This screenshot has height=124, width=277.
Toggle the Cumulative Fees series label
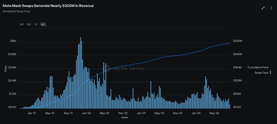coord(258,67)
